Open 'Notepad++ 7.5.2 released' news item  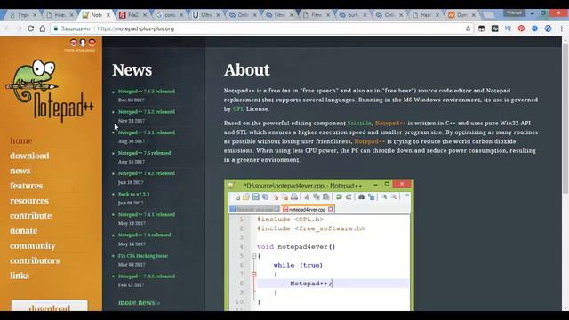(x=146, y=112)
